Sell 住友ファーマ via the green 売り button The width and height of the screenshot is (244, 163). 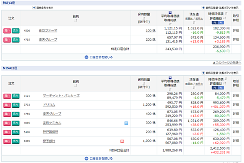point(16,31)
